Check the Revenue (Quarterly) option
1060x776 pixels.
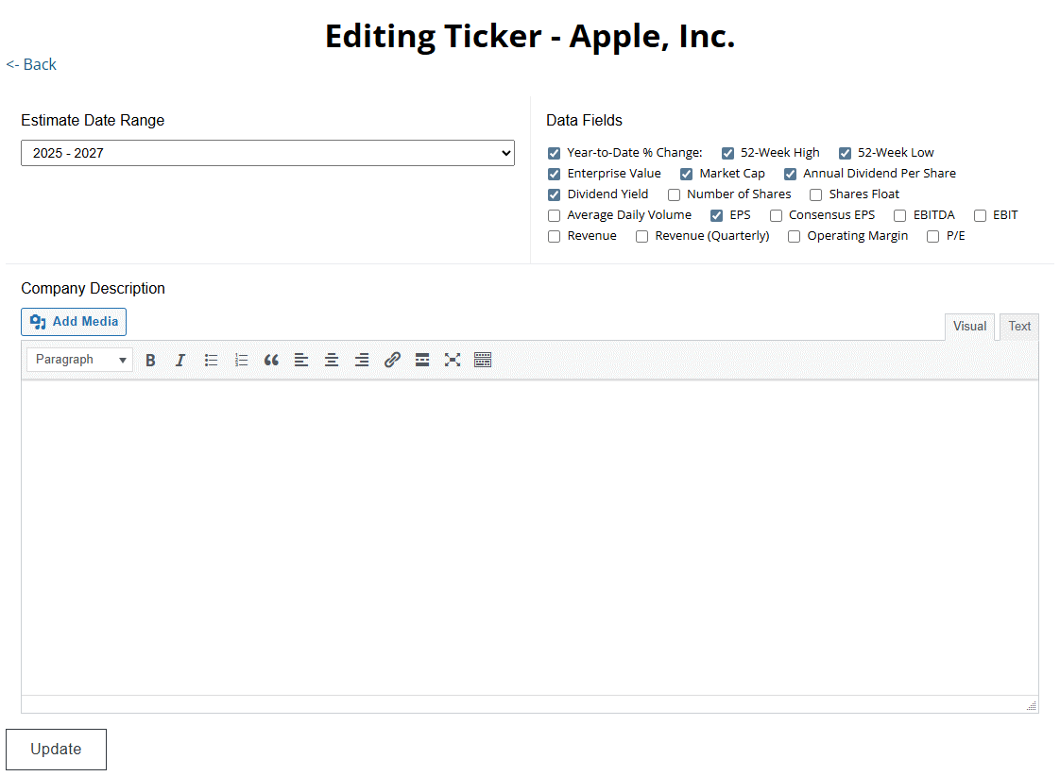coord(642,235)
